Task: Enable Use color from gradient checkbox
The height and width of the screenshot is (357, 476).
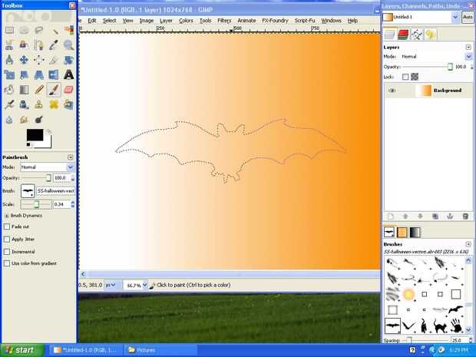Action: (x=7, y=263)
